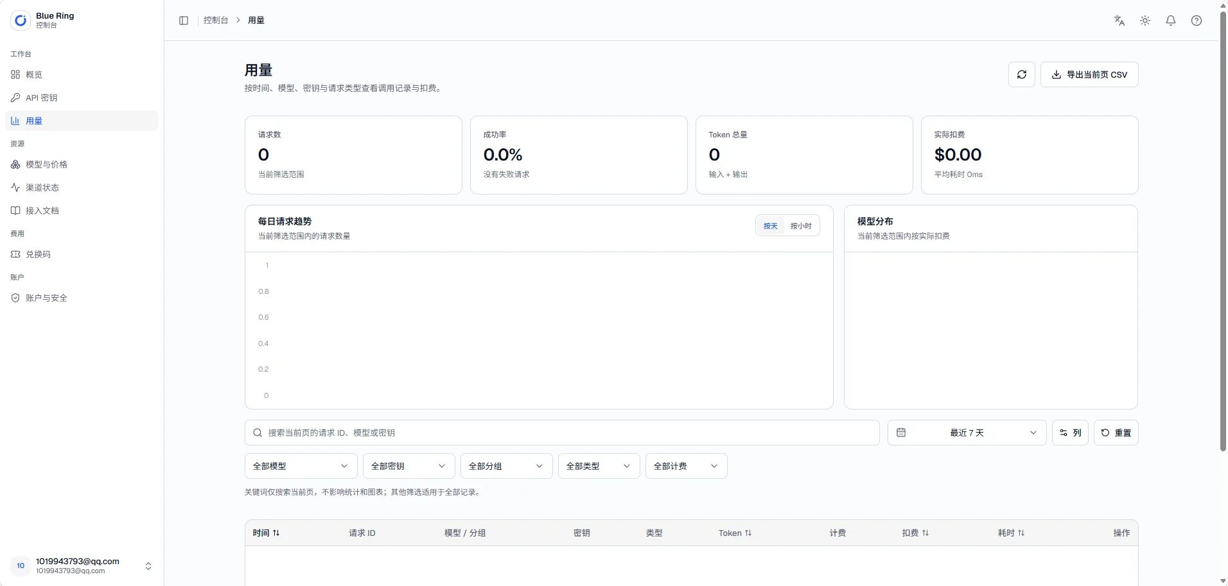Open 账户与安全 in the sidebar
Image resolution: width=1228 pixels, height=586 pixels.
82,298
